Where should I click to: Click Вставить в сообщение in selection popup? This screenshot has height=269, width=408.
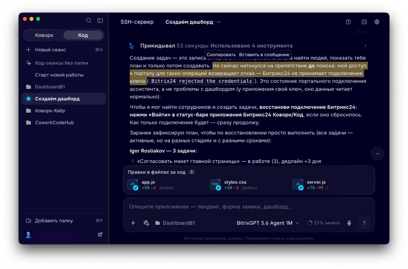click(x=264, y=55)
